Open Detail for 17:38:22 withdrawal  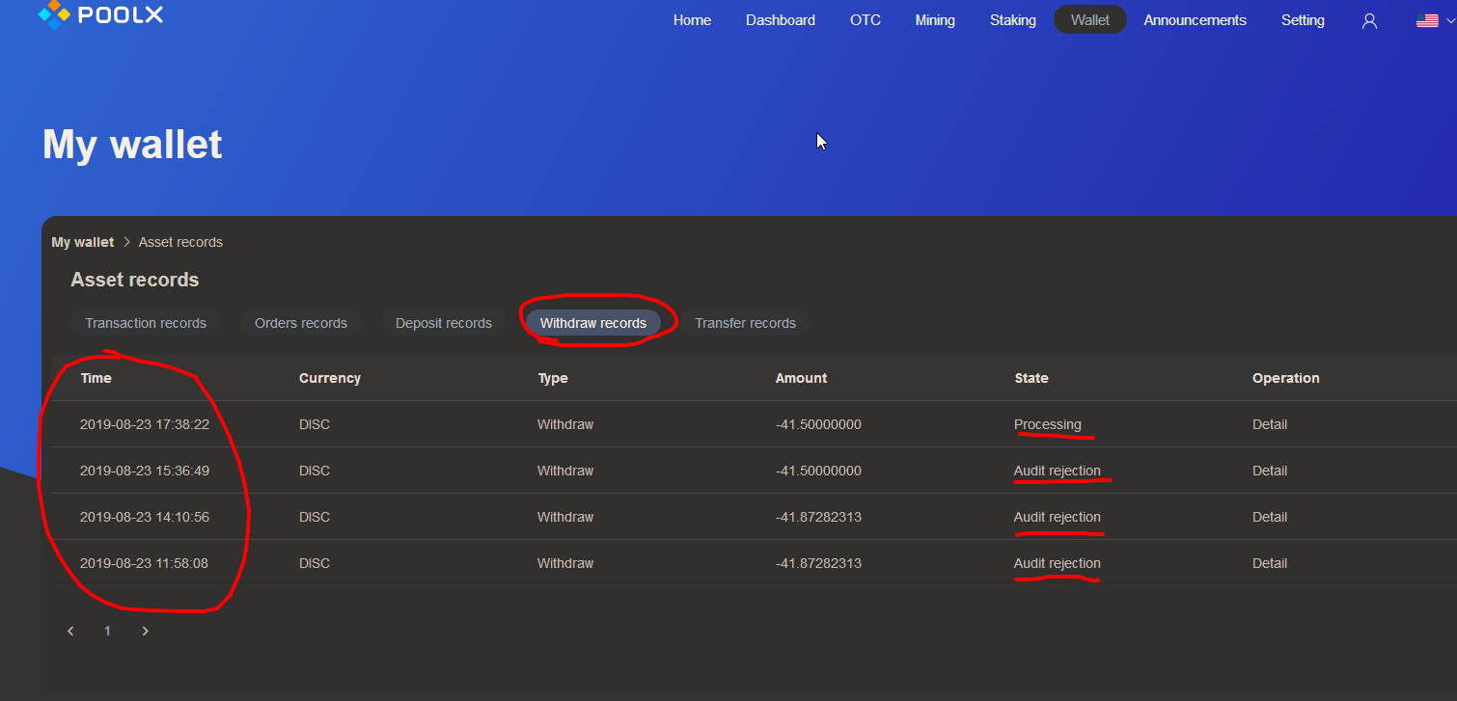point(1270,424)
